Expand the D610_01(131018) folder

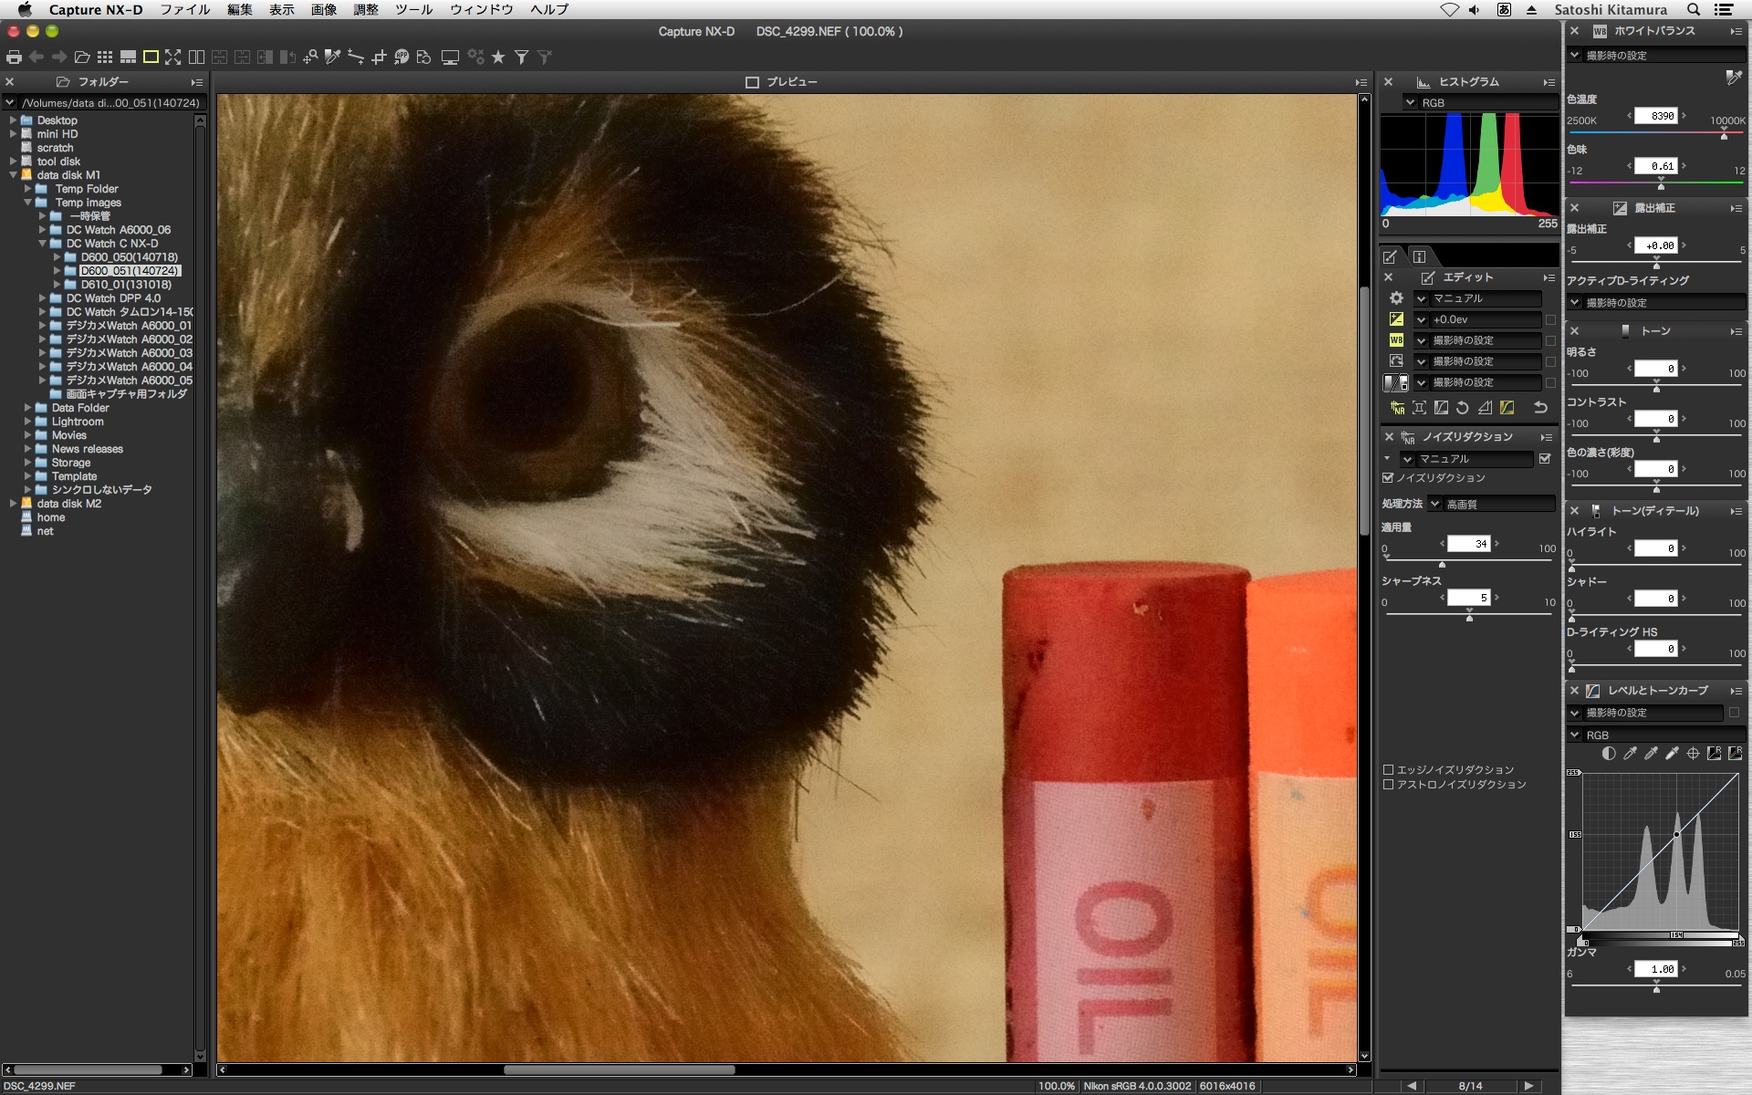57,285
